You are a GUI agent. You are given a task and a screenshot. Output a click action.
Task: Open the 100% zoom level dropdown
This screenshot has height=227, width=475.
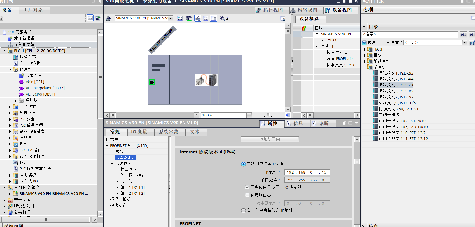coord(249,115)
